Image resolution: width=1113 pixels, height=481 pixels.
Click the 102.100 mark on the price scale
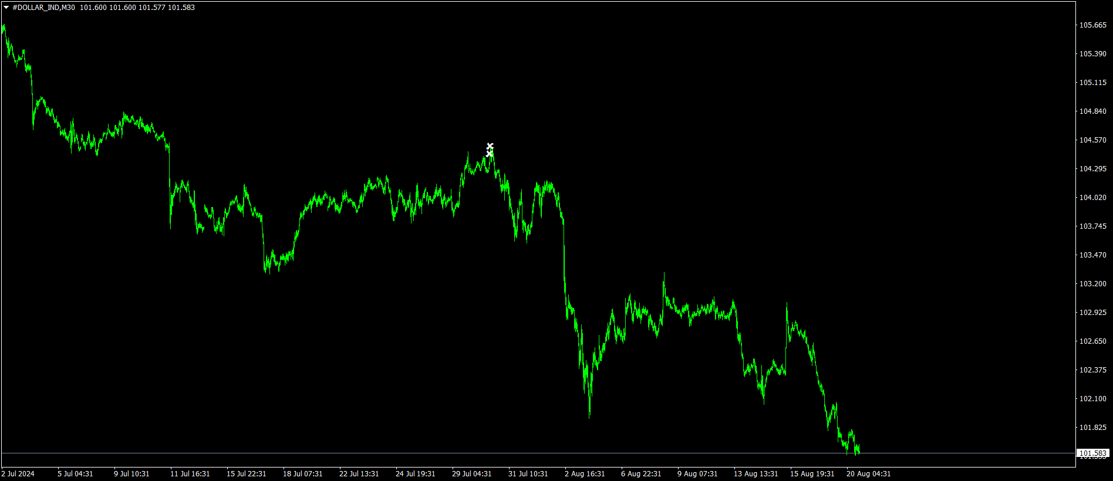pos(1092,399)
